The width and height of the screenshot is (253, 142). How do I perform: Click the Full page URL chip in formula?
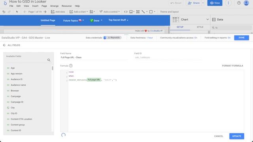94,80
